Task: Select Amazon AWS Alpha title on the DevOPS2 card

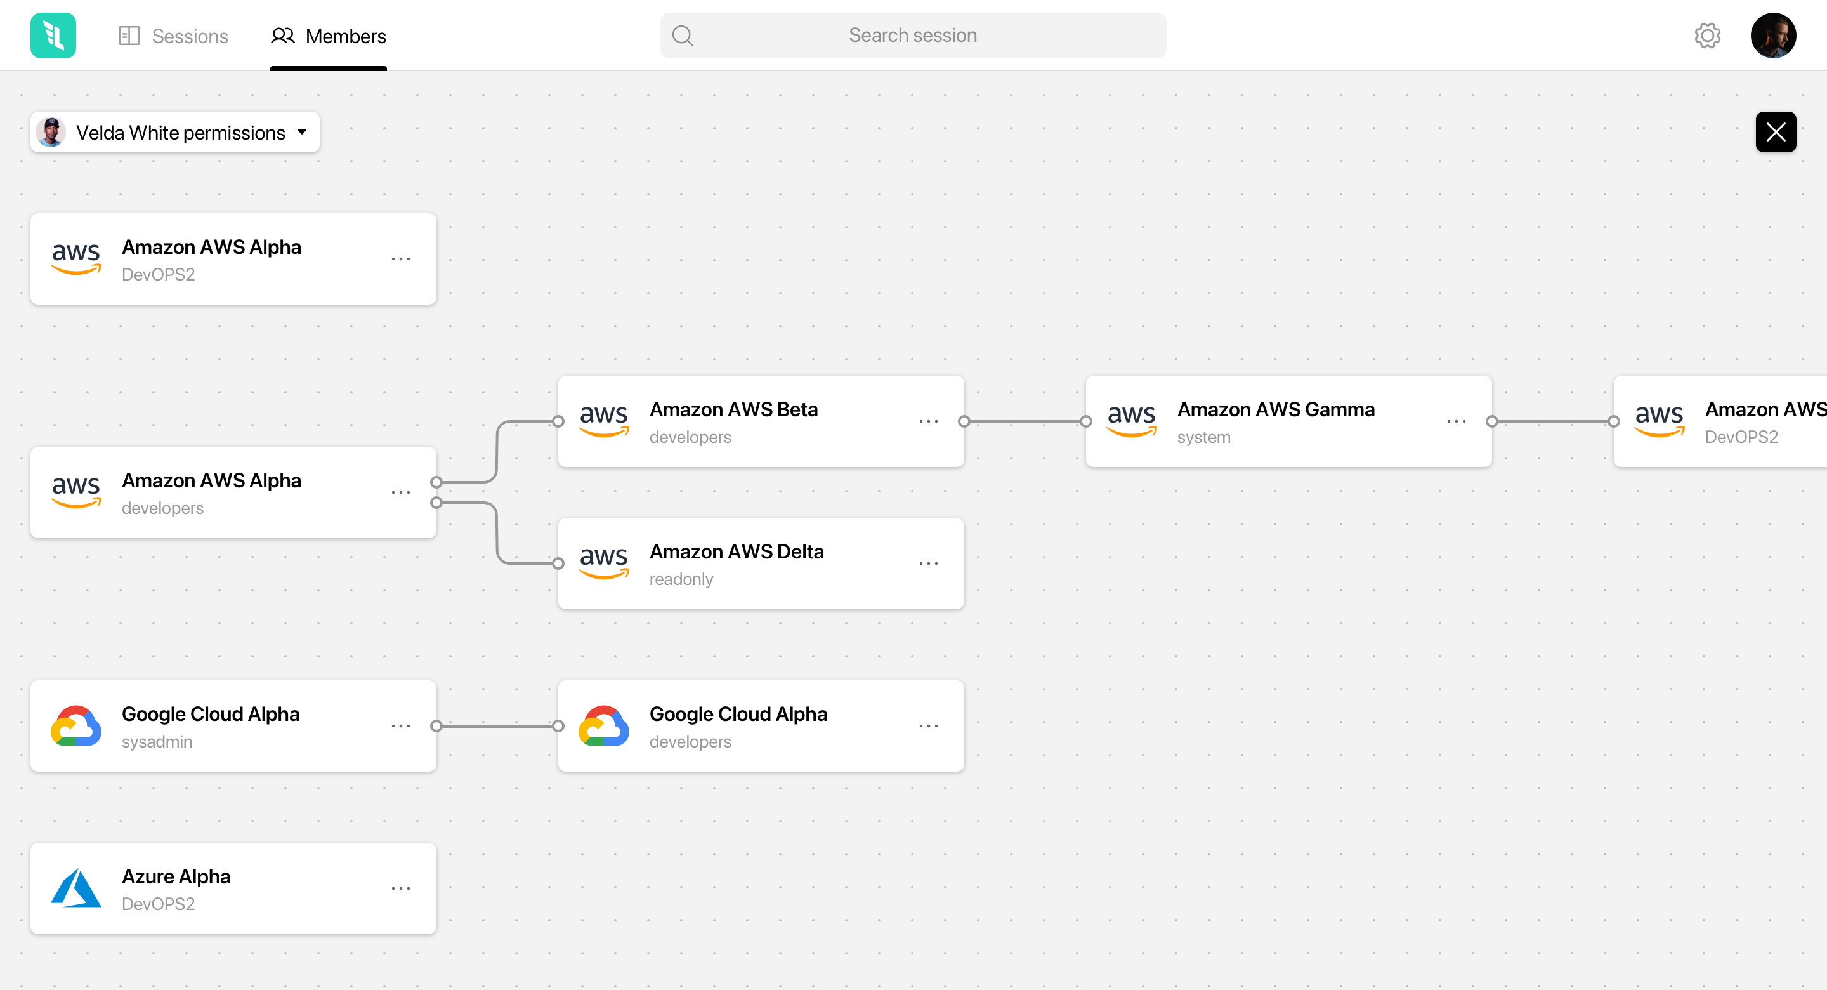Action: point(211,247)
